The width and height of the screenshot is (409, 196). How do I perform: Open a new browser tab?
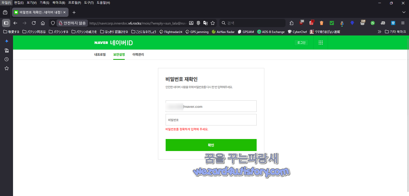pos(74,12)
